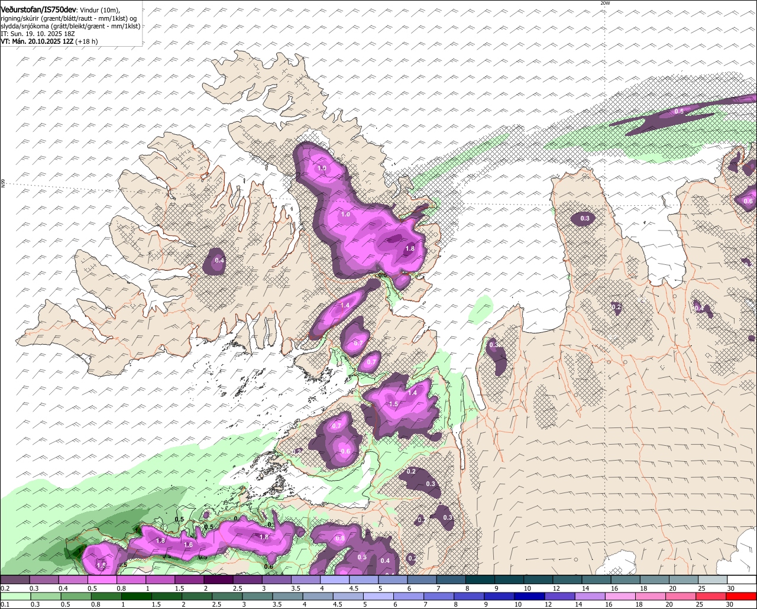Pick the snow-scale swatch starting at 6
757x609 pixels.
pos(422,580)
